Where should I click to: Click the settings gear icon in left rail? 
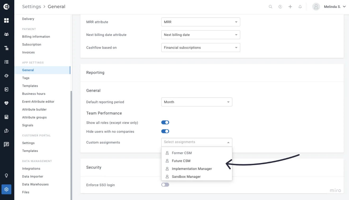pos(7,189)
